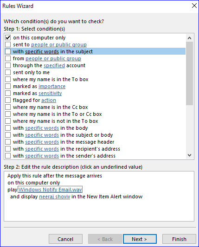
Task: Tick 'flagged for action' checkbox
Action: tap(8, 100)
